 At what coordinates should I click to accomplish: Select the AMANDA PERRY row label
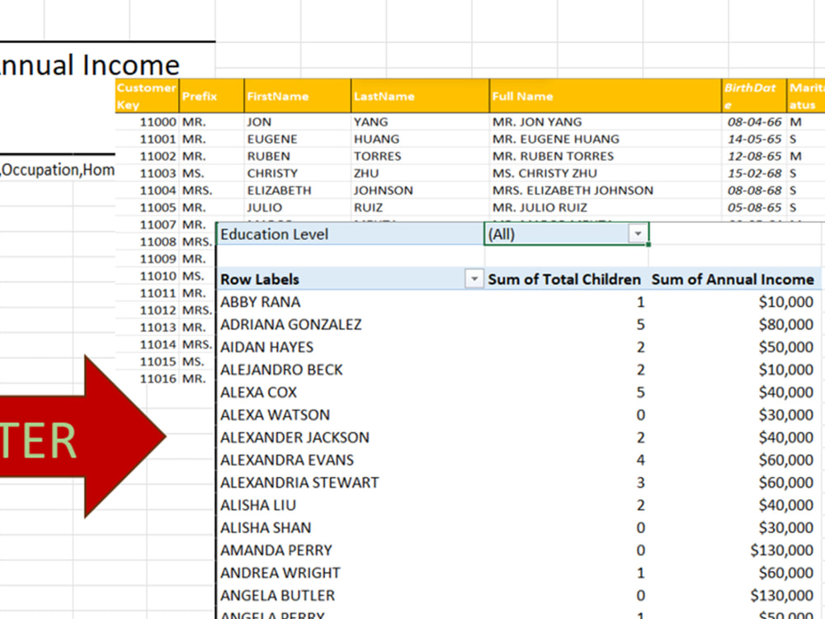click(276, 550)
